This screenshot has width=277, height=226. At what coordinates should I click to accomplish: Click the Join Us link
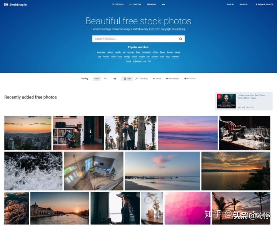pos(243,4)
